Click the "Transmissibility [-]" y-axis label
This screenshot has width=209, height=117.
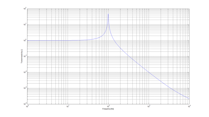[22, 56]
